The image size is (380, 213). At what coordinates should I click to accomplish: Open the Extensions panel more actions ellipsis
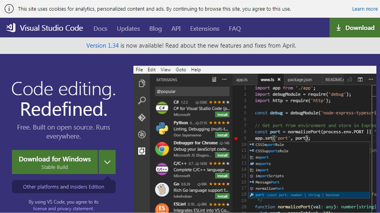coord(224,79)
